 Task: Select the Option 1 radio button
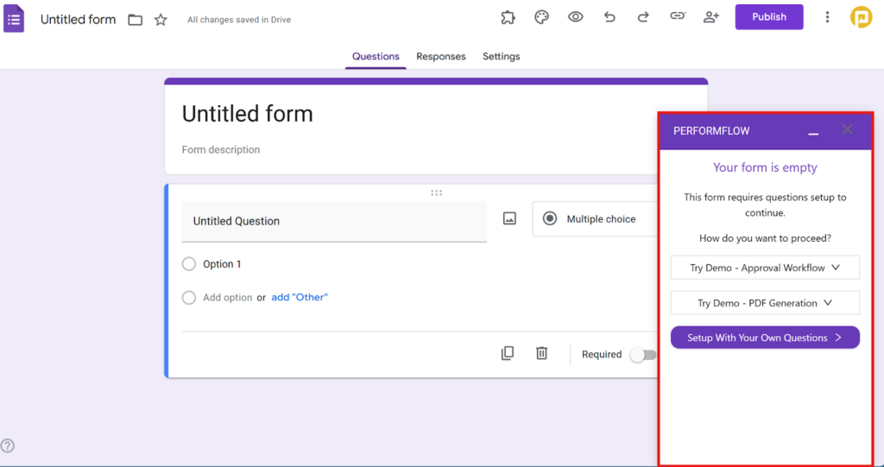coord(189,264)
